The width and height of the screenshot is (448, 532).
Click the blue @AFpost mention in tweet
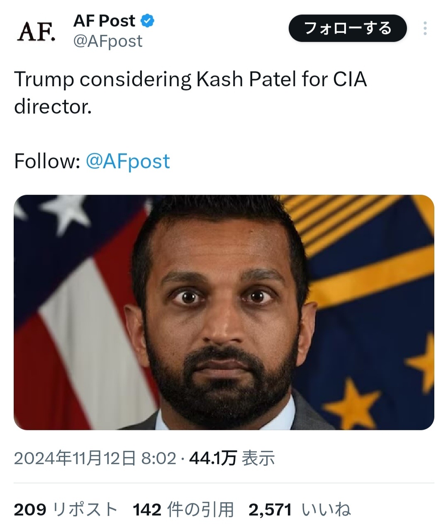tap(128, 161)
